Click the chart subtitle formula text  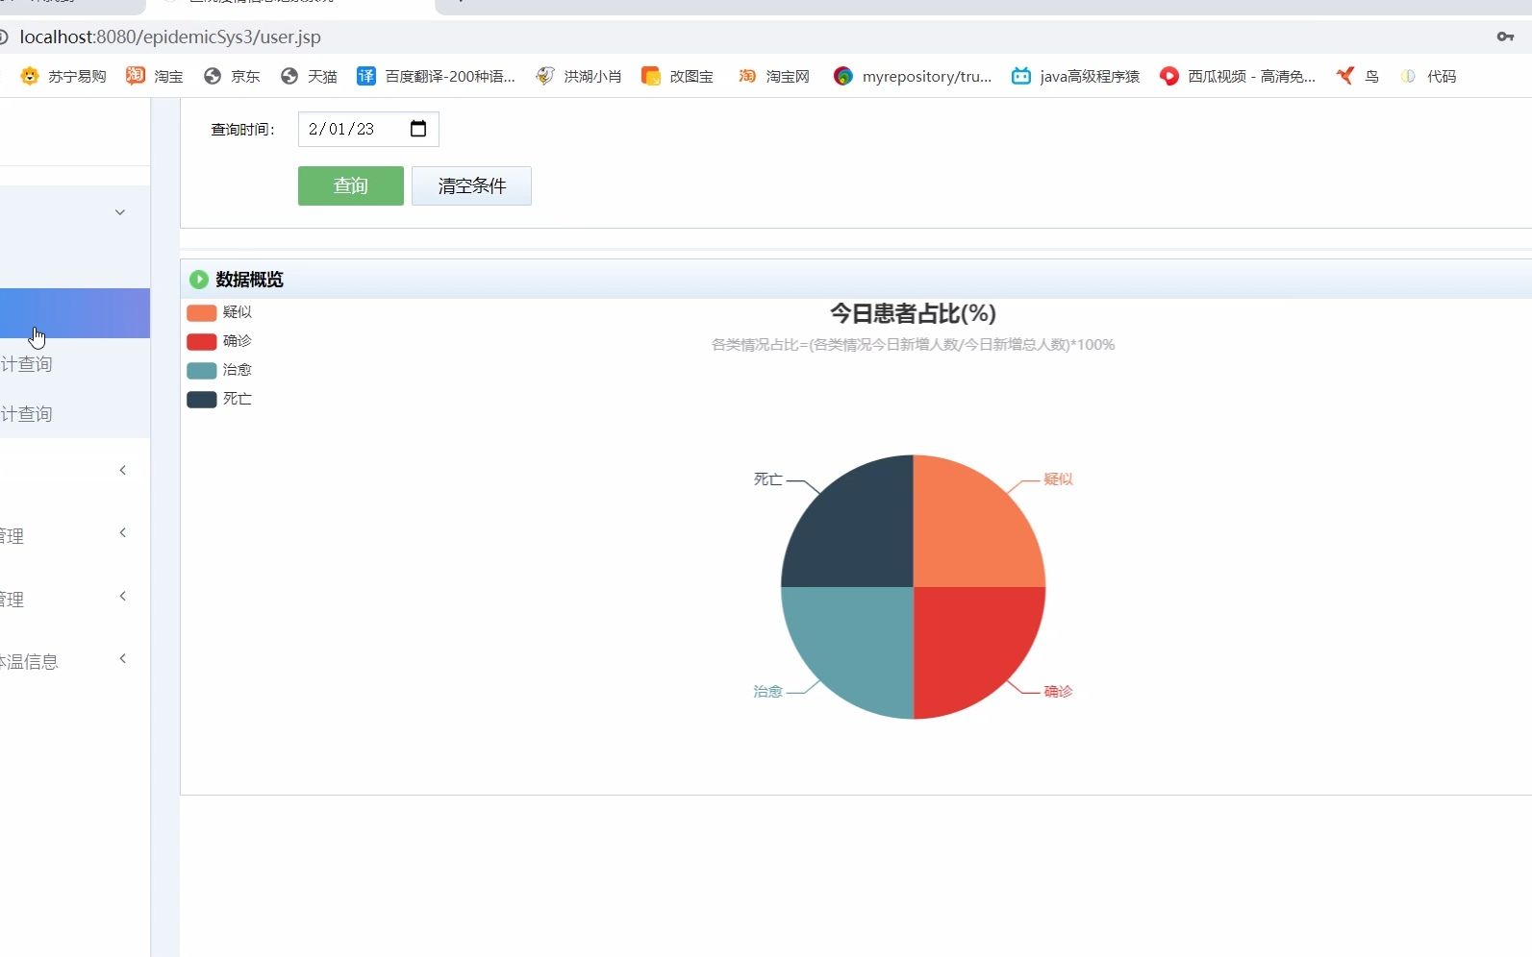tap(913, 344)
